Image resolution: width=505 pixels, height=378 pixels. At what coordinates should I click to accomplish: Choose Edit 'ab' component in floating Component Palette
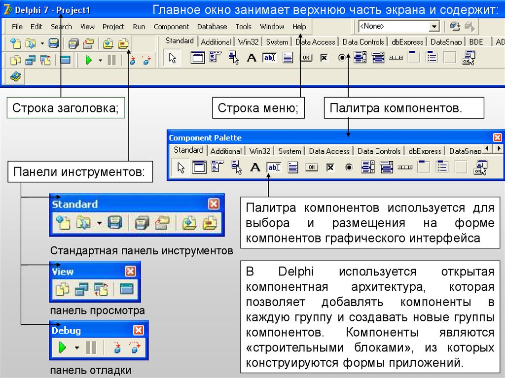point(273,168)
